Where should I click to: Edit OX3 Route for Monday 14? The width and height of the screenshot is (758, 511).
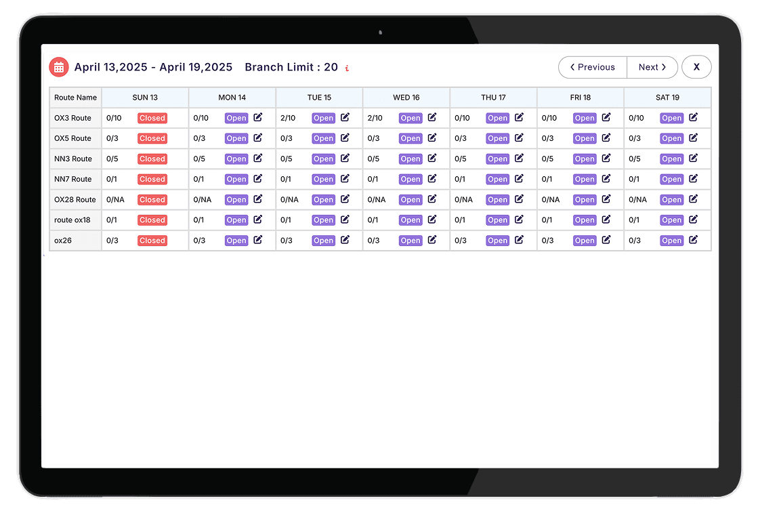[x=258, y=117]
